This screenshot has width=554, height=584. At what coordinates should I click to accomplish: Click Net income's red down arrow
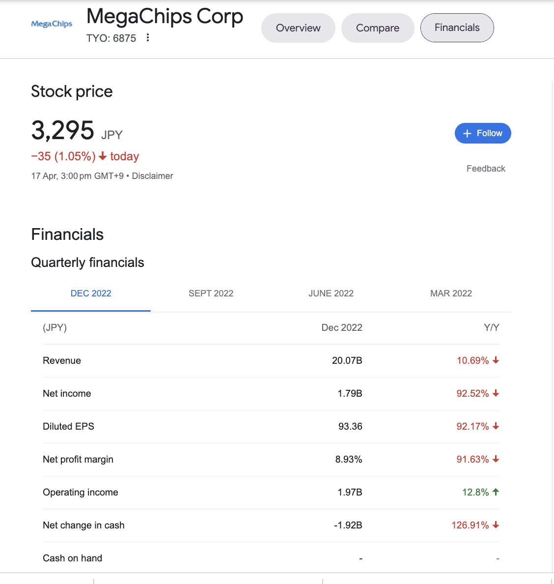[x=496, y=393]
